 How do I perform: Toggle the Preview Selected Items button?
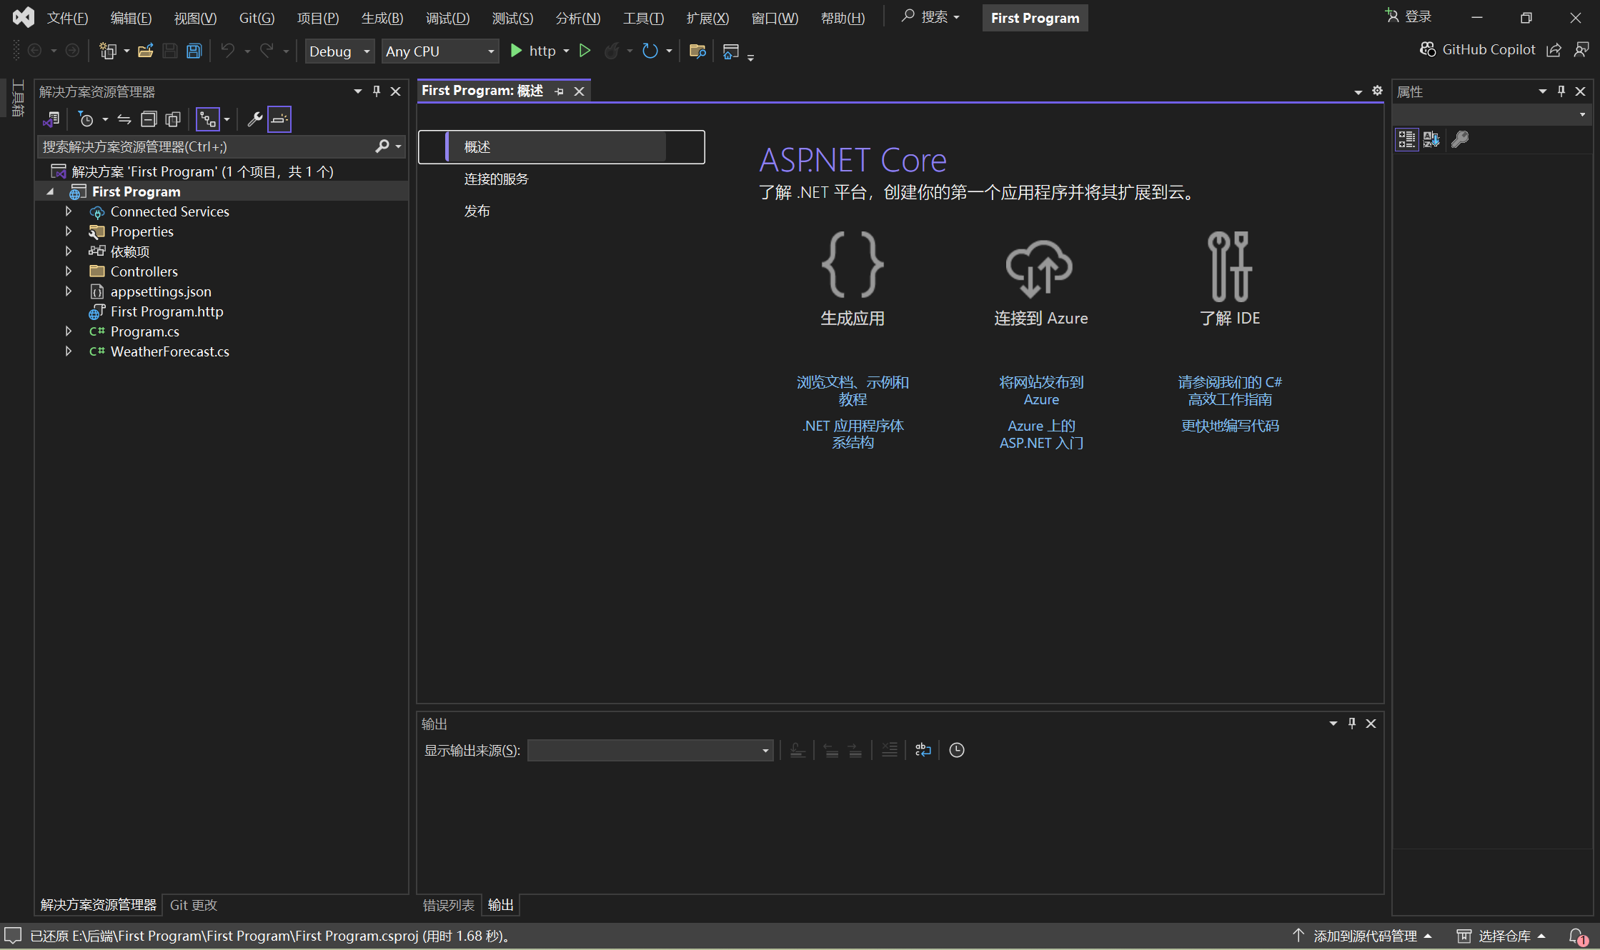[279, 119]
